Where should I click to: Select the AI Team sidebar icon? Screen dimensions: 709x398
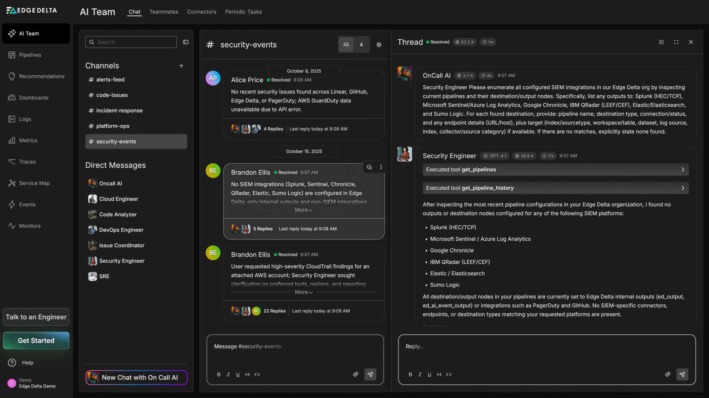12,33
